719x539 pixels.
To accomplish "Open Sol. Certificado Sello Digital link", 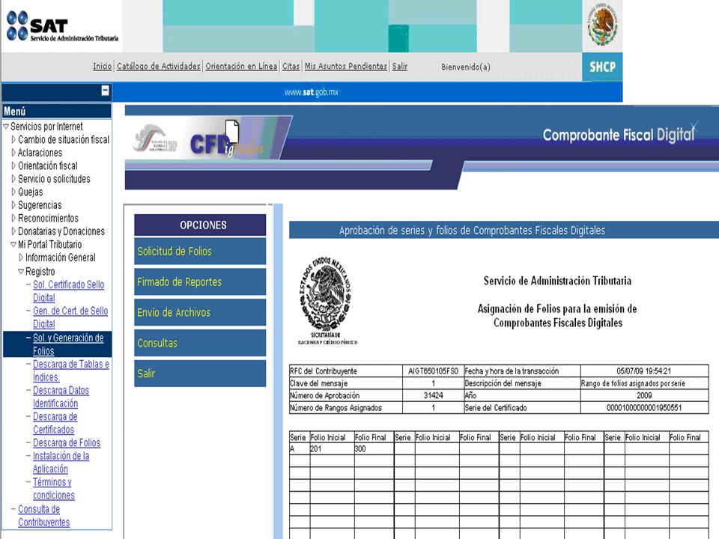I will coord(68,291).
